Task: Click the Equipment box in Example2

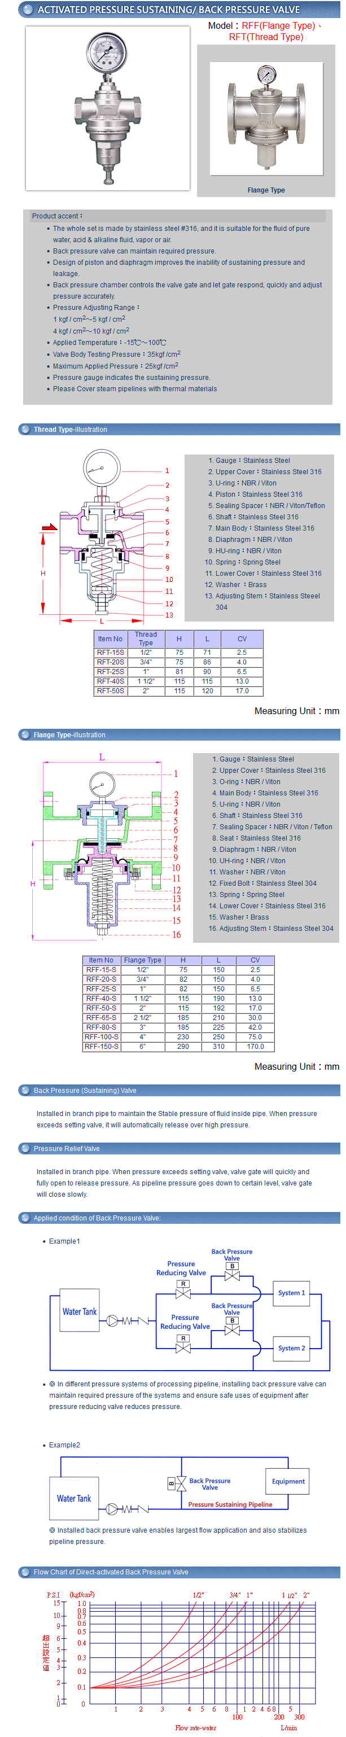Action: tap(288, 1481)
